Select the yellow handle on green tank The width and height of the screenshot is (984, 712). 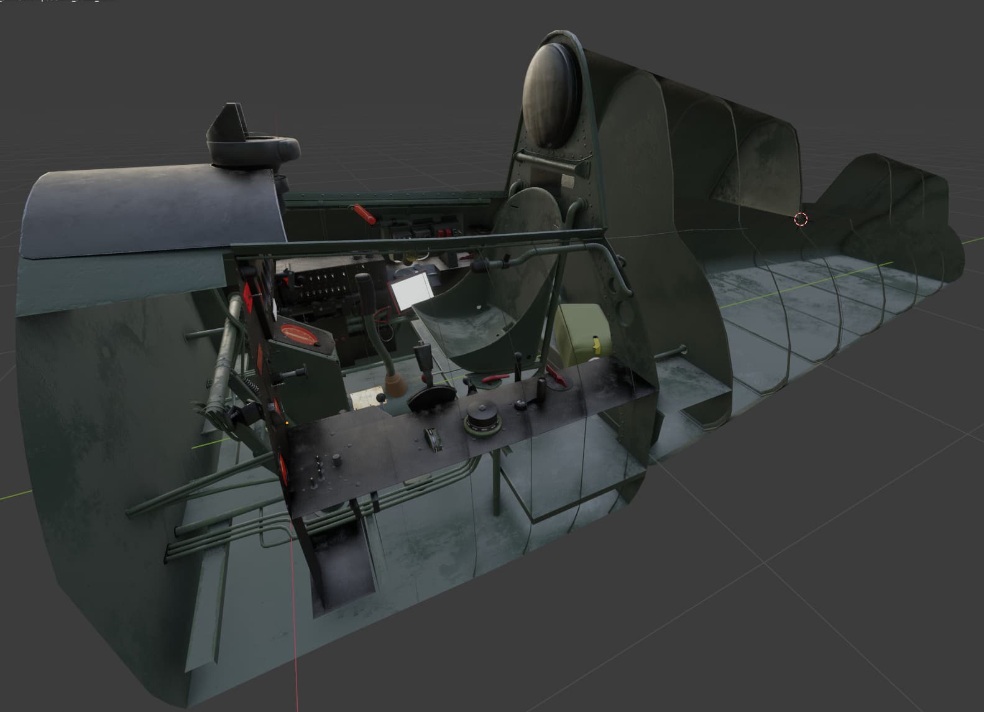click(597, 343)
